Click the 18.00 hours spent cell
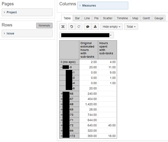 (x=107, y=136)
